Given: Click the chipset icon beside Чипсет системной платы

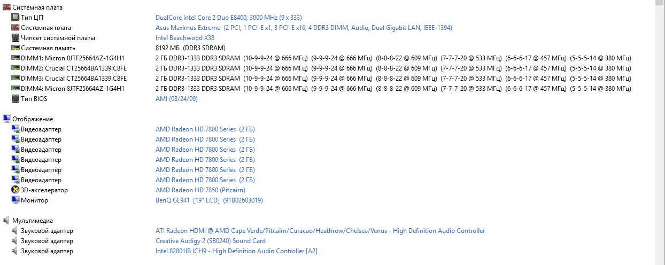Looking at the screenshot, I should [x=15, y=38].
